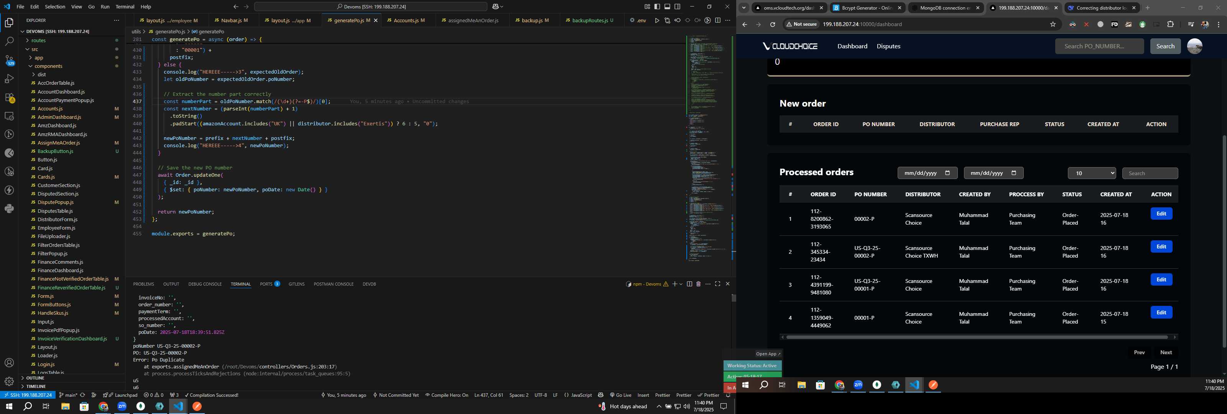Open the Python icon in activity bar
This screenshot has width=1227, height=414.
9,209
